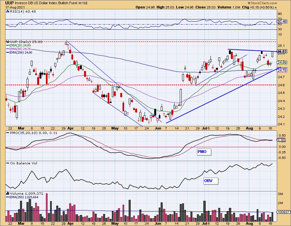Click the 24.78 EMA value tag on the axis

pos(282,70)
